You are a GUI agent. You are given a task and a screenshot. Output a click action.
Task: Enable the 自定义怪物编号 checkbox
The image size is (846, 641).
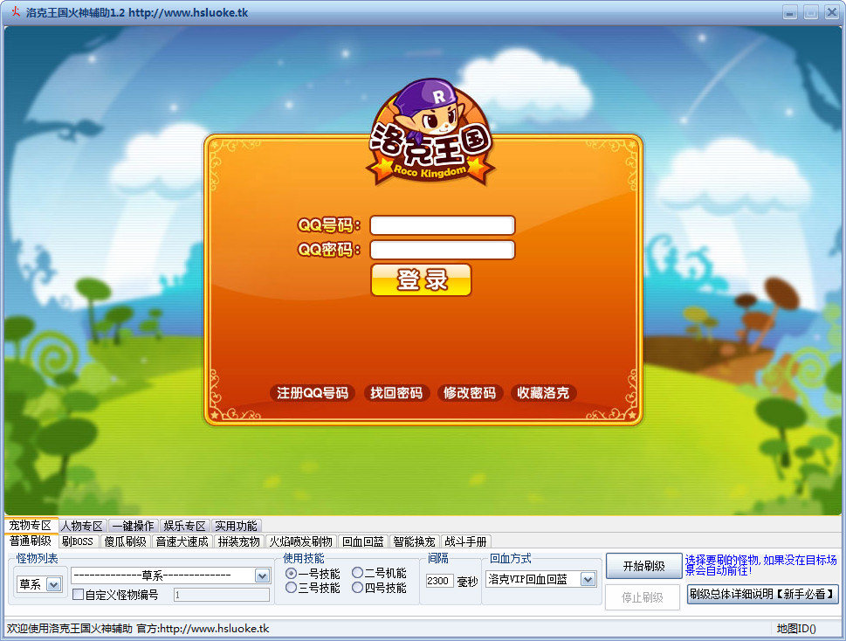pyautogui.click(x=79, y=595)
